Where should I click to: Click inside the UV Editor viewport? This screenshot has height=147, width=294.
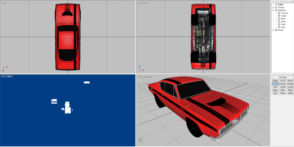point(29,120)
